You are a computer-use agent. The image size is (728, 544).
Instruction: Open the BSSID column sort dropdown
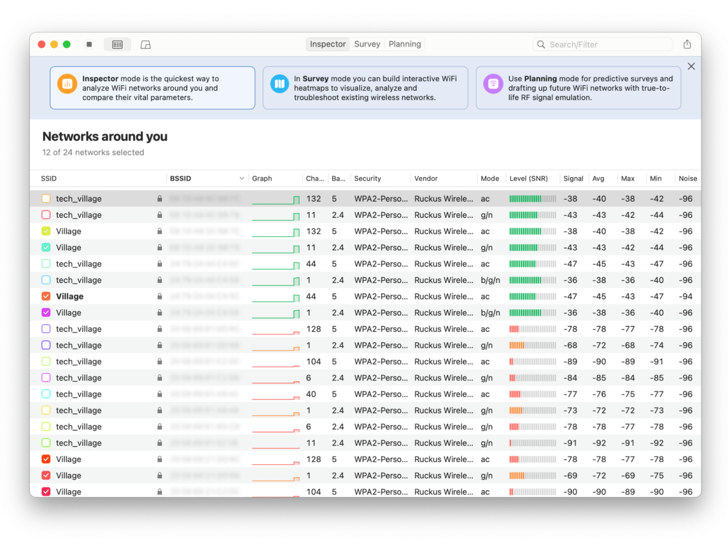pyautogui.click(x=241, y=178)
